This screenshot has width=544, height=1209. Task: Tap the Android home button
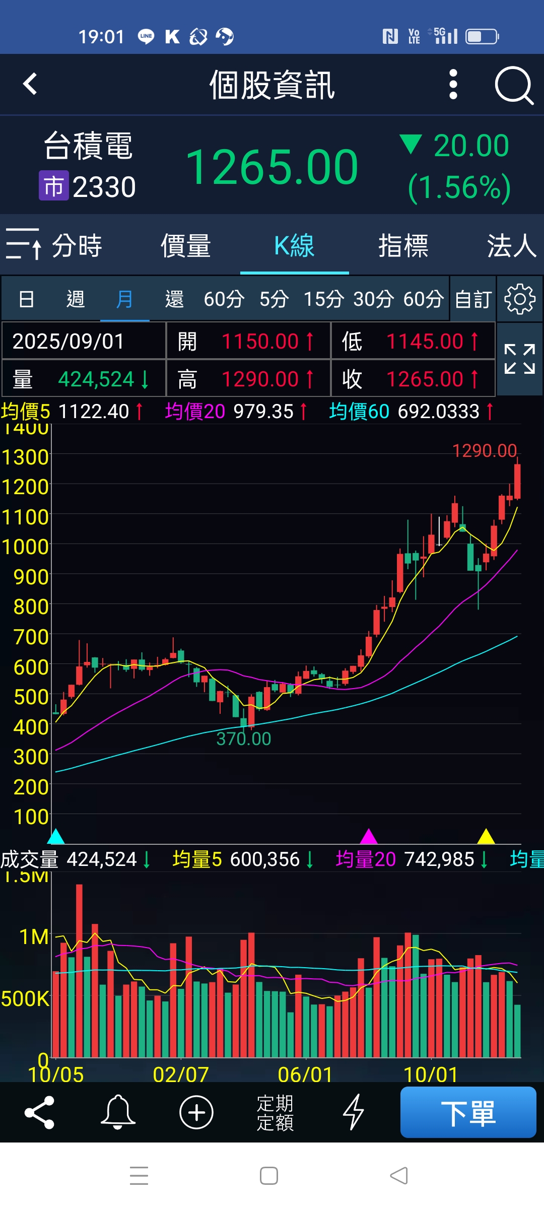[x=269, y=1176]
